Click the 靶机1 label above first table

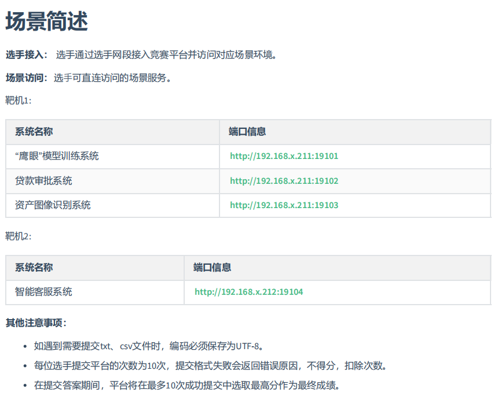[x=19, y=101]
